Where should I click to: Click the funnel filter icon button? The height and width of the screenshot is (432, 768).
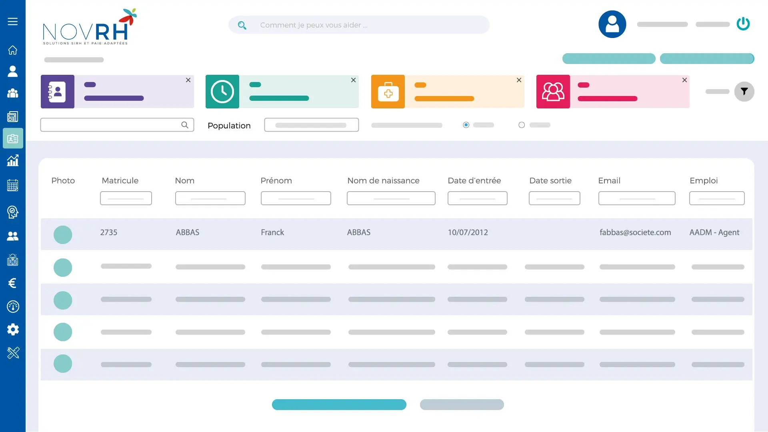tap(744, 92)
